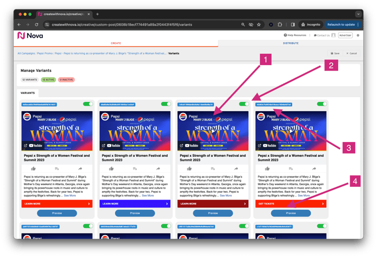
Task: Expand the first variant's See More text
Action: click(x=70, y=196)
